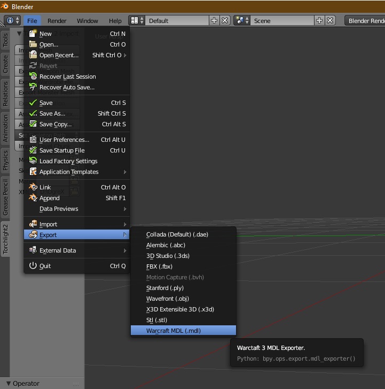Click Load Factory Settings
This screenshot has height=389, width=385.
click(77, 161)
